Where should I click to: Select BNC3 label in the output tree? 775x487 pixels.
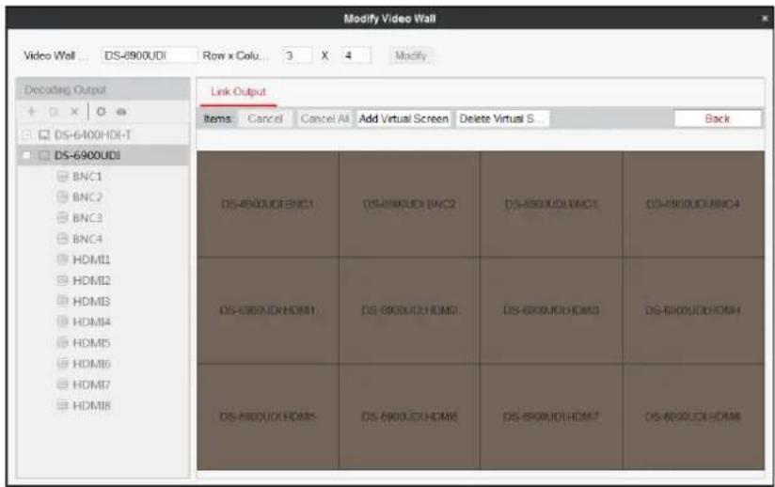coord(87,218)
